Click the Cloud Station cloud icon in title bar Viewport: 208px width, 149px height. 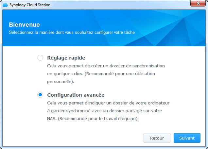coord(5,5)
